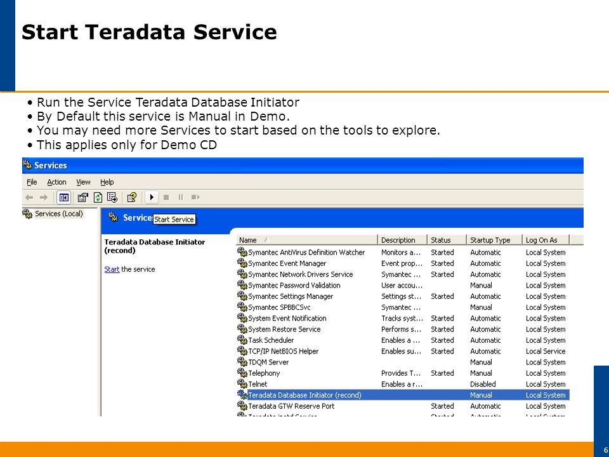Click the Restart Service toolbar icon
The height and width of the screenshot is (457, 609).
coord(195,197)
